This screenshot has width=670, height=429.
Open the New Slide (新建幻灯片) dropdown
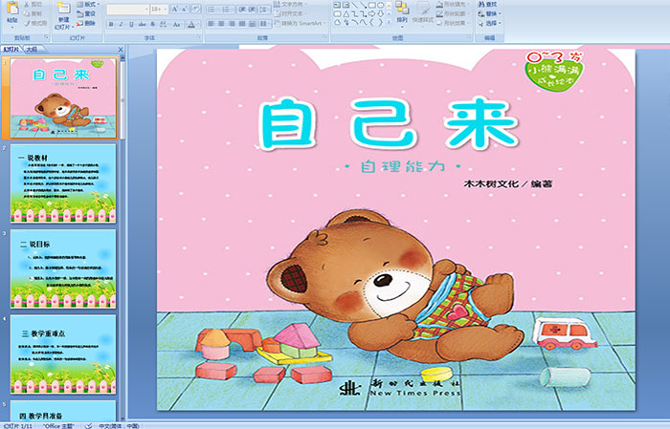pos(64,27)
